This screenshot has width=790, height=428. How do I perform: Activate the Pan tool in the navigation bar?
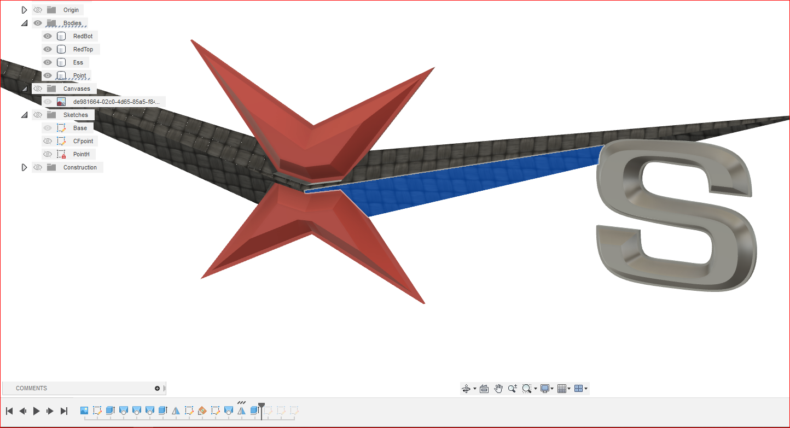tap(498, 388)
